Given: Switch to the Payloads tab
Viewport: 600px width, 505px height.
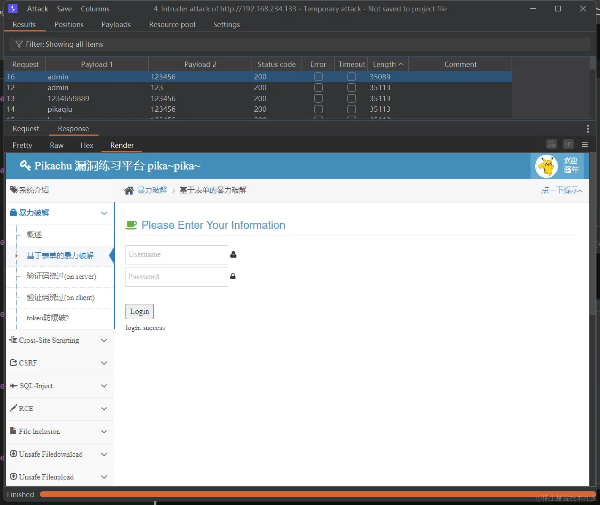Looking at the screenshot, I should point(116,24).
